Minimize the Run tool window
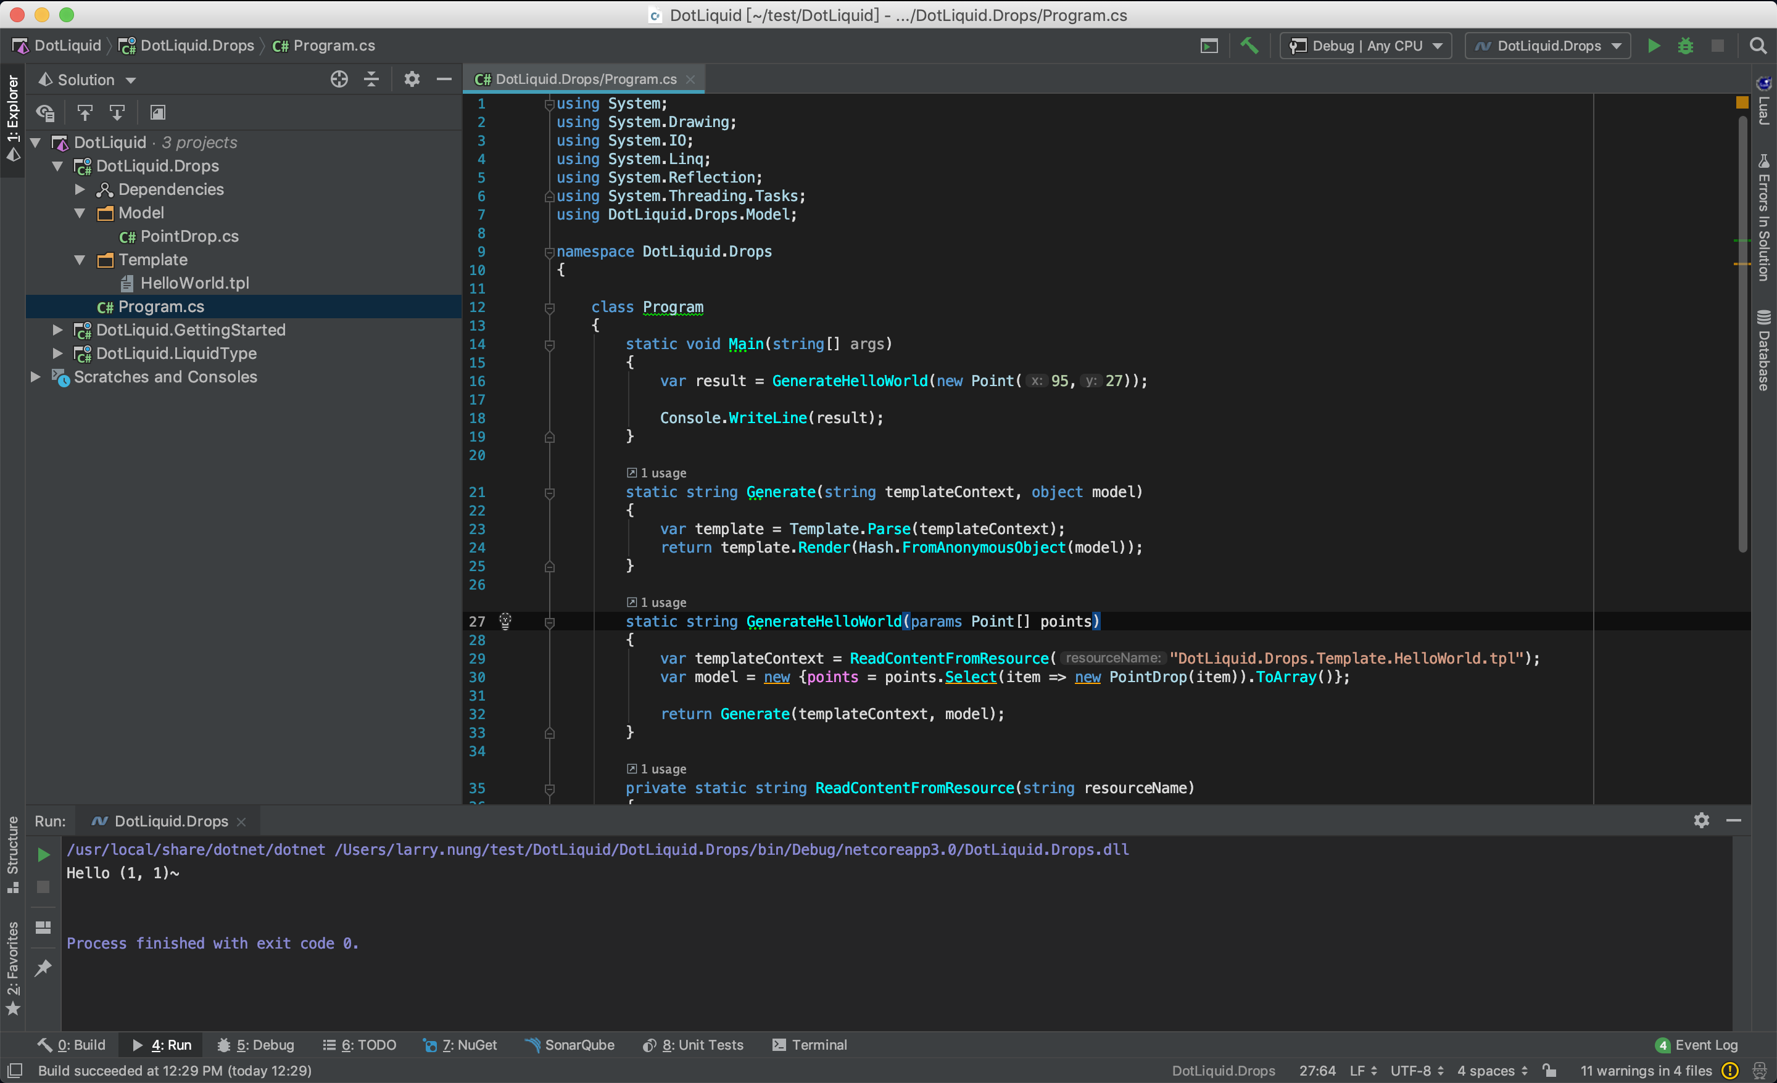This screenshot has width=1777, height=1083. point(1734,820)
